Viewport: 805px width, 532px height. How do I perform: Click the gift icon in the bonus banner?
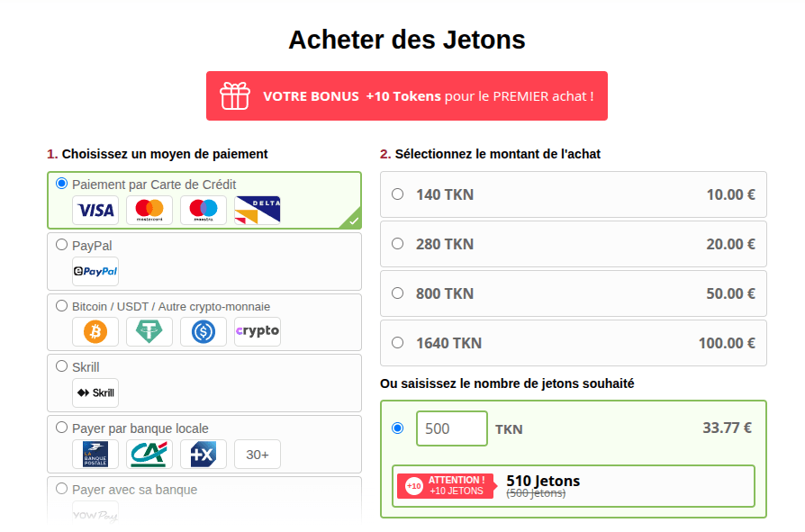235,95
